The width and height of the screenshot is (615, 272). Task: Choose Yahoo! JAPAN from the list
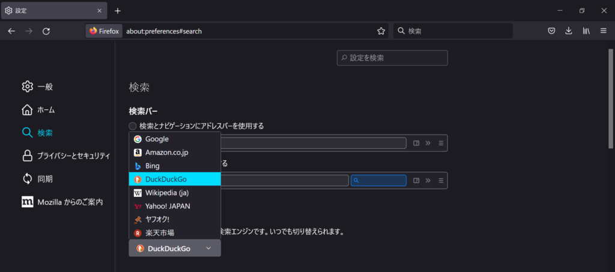tap(175, 206)
